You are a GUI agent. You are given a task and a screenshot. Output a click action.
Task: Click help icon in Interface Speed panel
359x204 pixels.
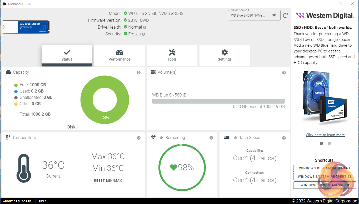coord(284,138)
